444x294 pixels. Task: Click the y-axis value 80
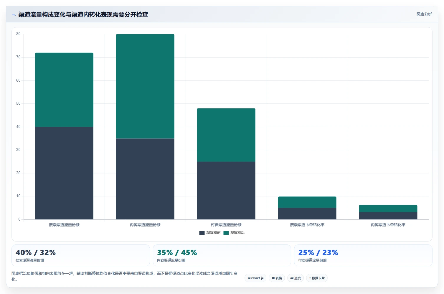pos(18,34)
